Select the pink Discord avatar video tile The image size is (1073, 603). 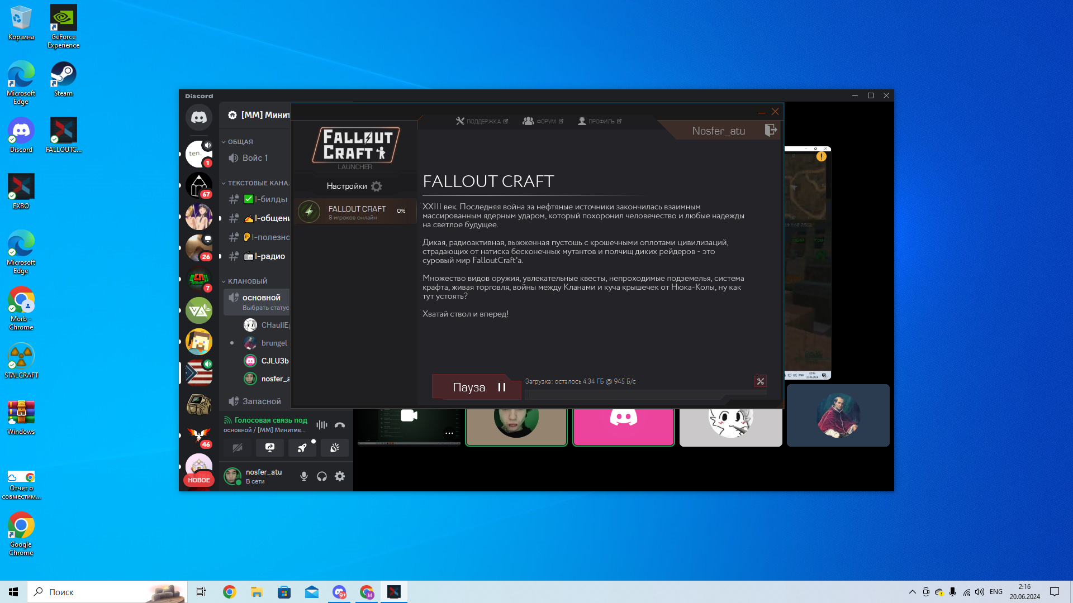coord(624,427)
